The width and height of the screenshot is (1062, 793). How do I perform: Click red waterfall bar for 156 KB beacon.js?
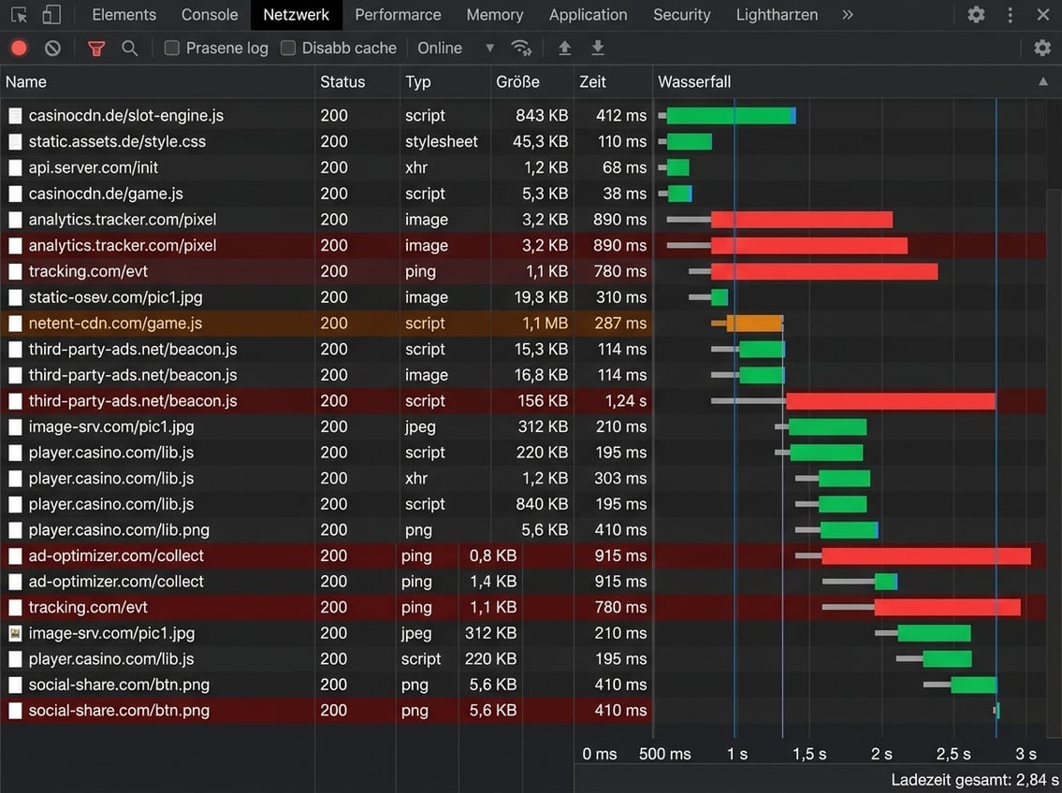point(891,401)
